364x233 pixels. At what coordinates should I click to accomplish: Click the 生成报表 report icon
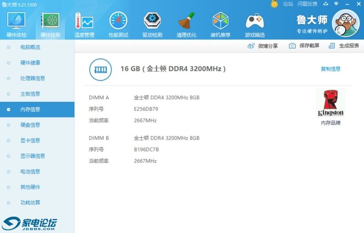pos(332,46)
